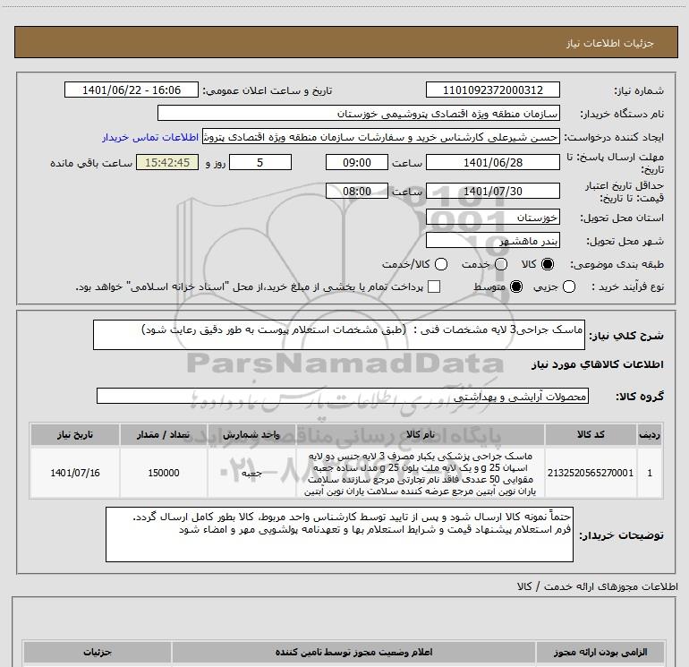Click the goods group field محصولات آرایشی و بهداشتی
The image size is (689, 667).
[343, 396]
